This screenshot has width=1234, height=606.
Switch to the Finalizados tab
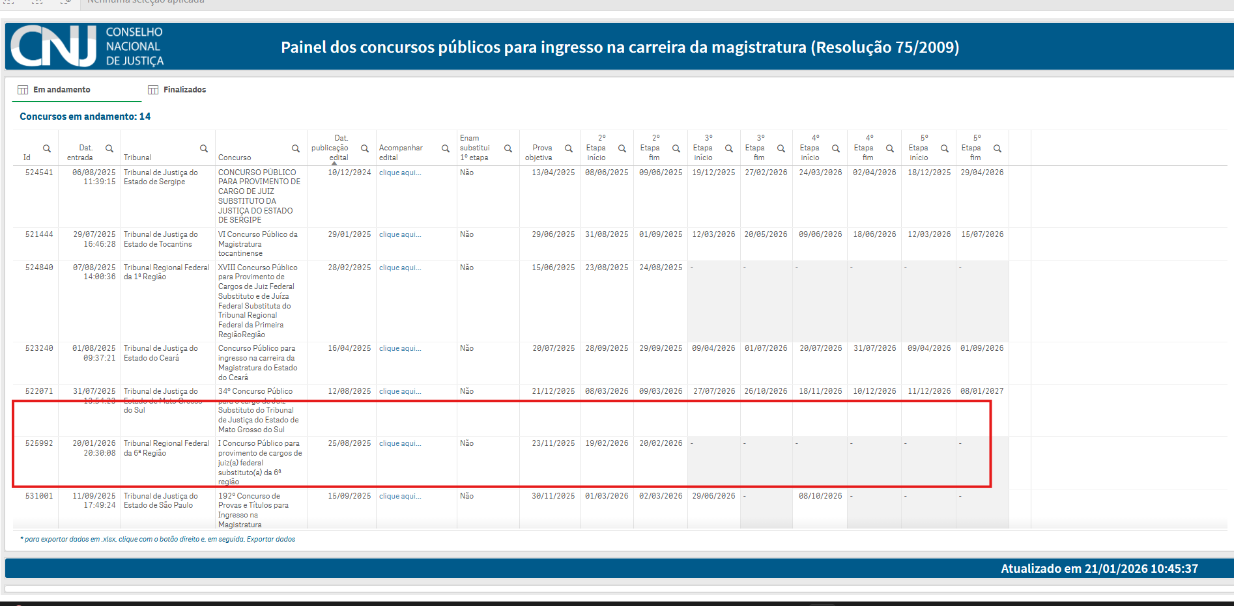coord(177,90)
